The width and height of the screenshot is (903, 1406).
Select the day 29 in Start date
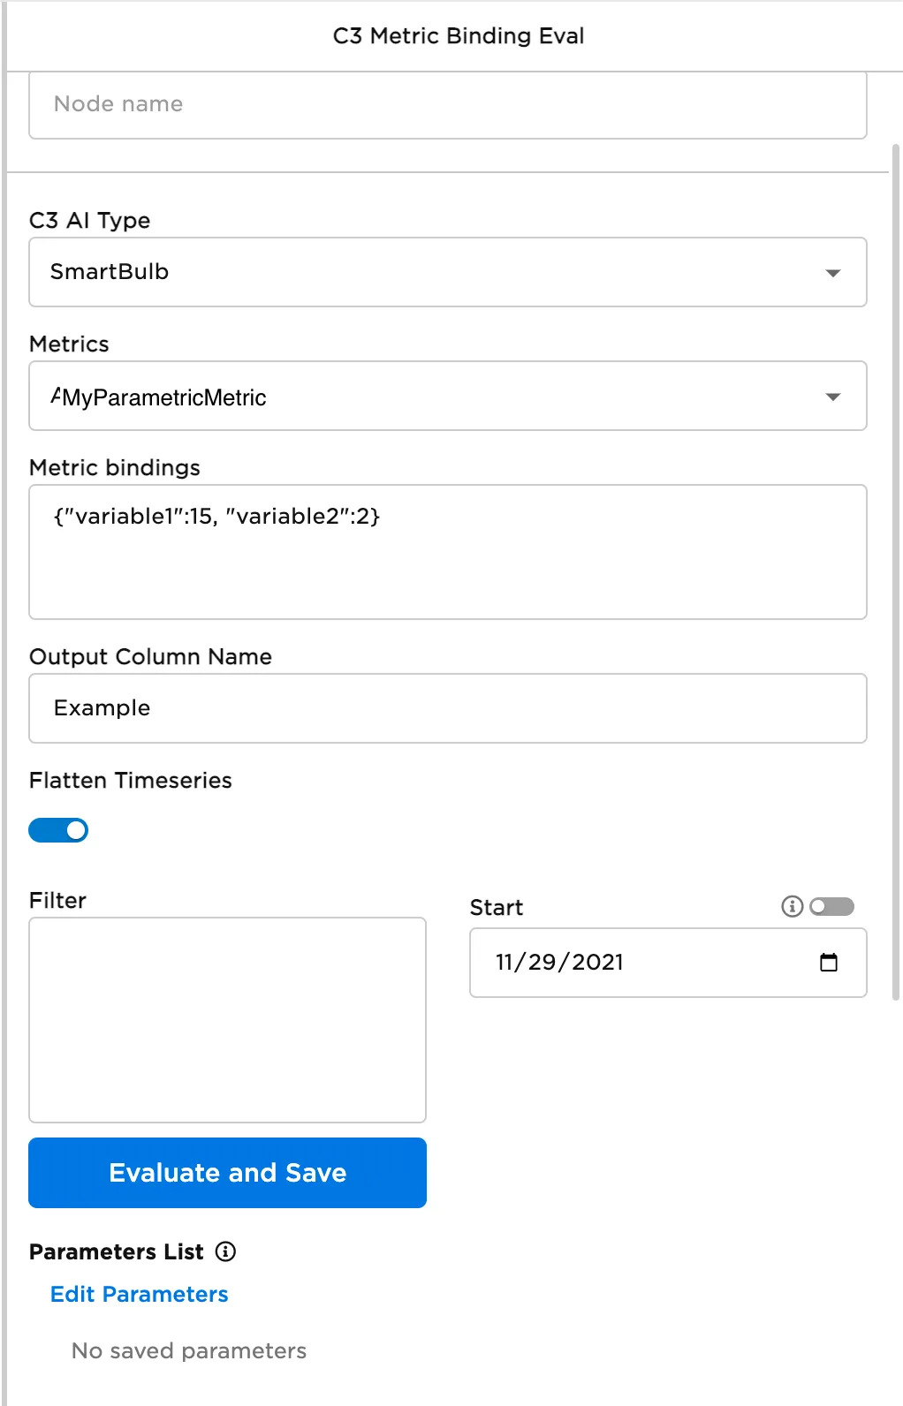[x=543, y=963]
